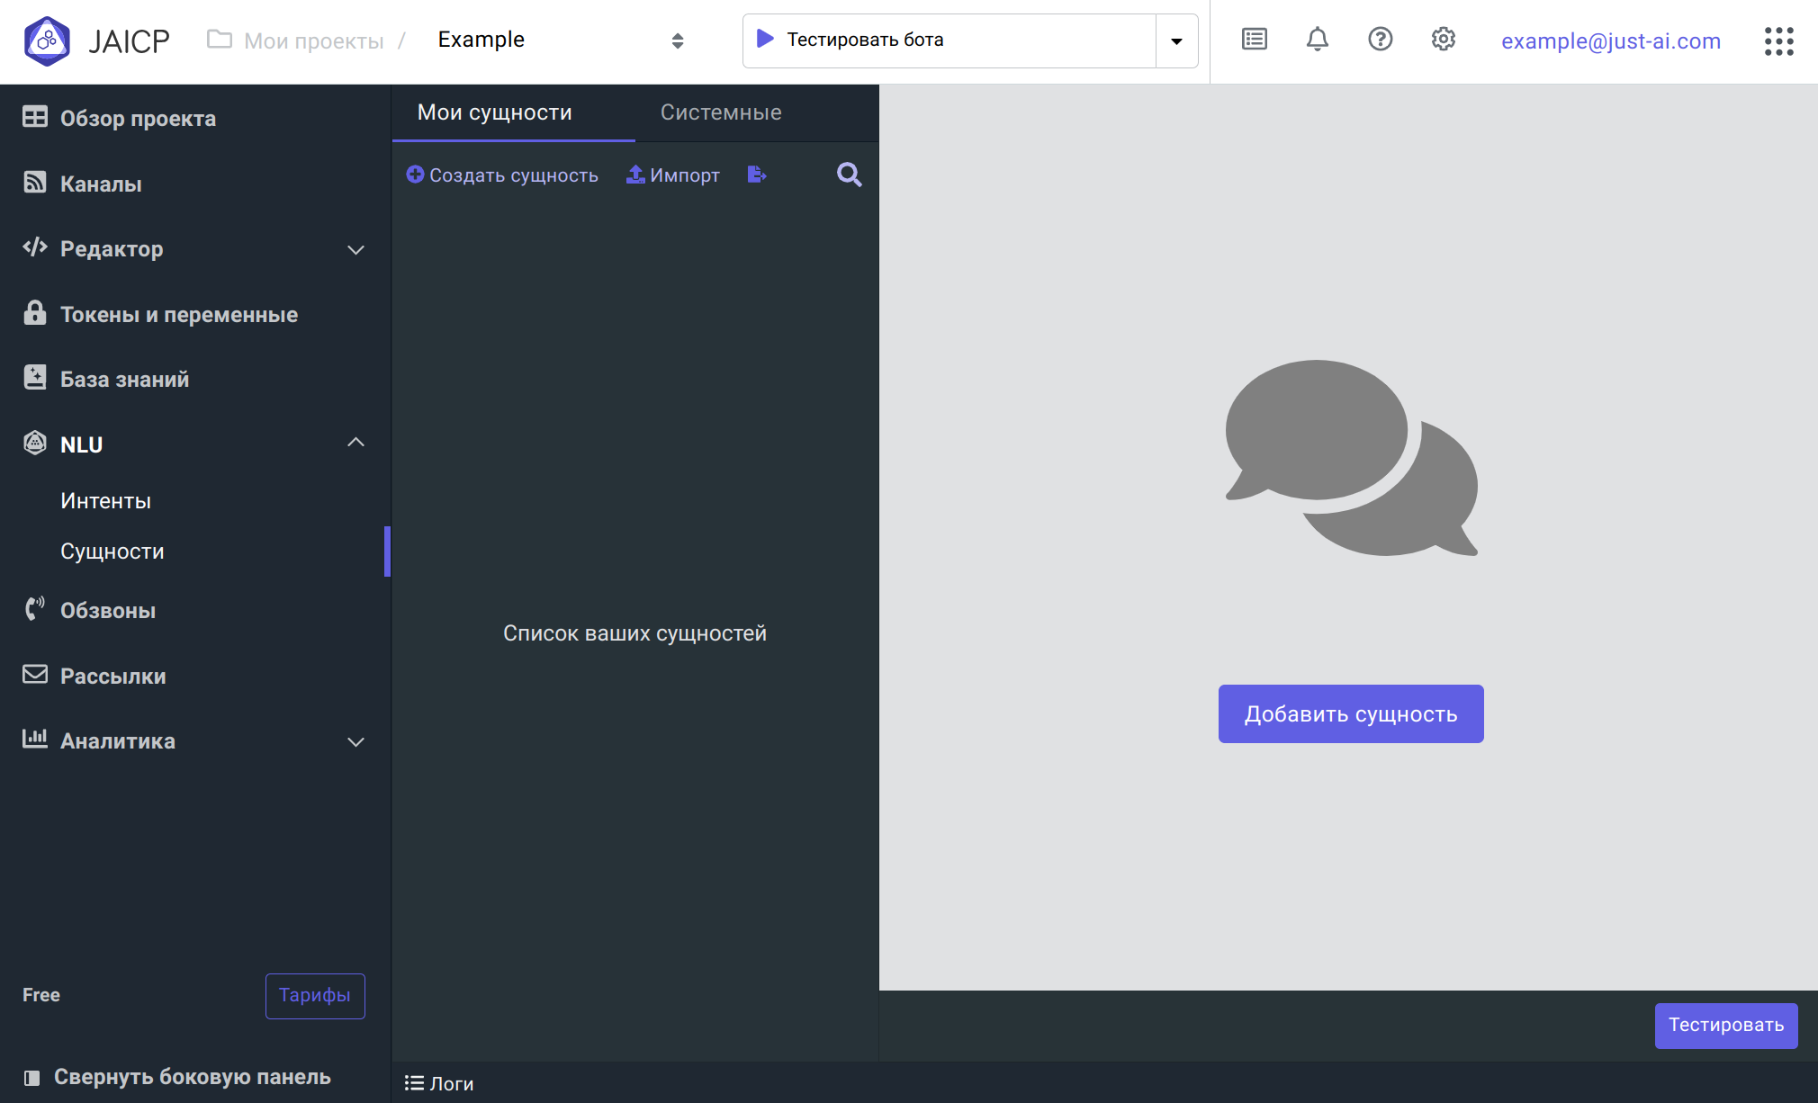The height and width of the screenshot is (1103, 1818).
Task: Open Интенты under NLU
Action: tap(105, 501)
